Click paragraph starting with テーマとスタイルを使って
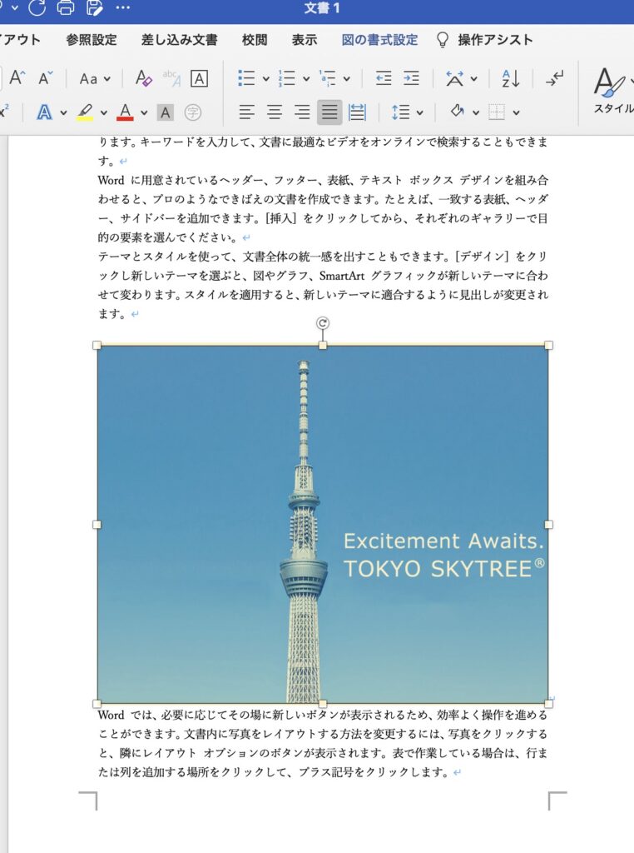Image resolution: width=634 pixels, height=853 pixels. (323, 285)
